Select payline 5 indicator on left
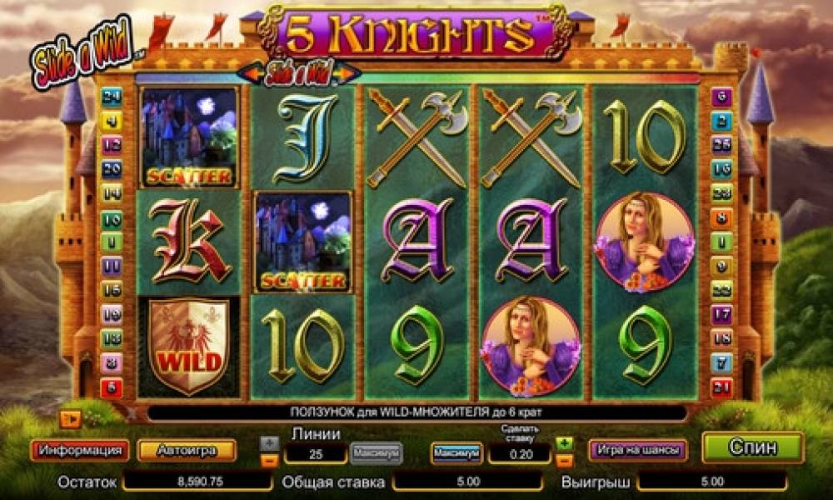 112,387
